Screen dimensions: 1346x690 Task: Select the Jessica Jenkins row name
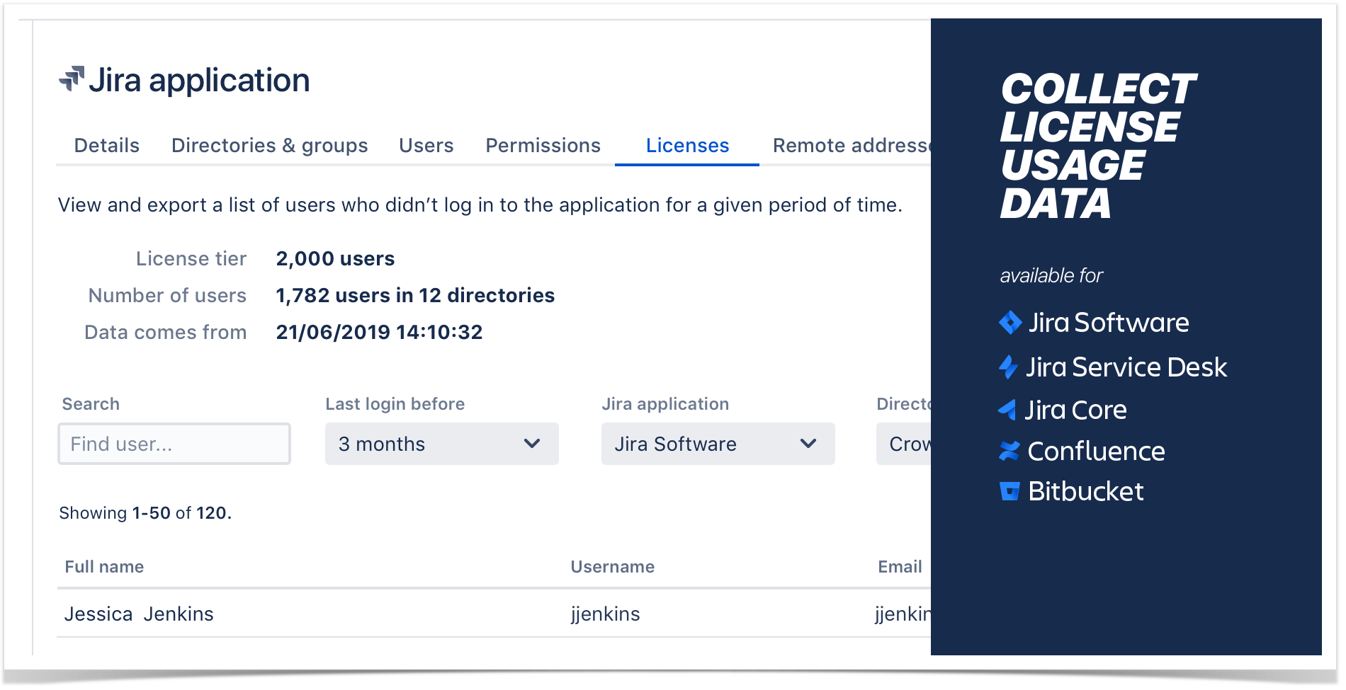tap(139, 614)
